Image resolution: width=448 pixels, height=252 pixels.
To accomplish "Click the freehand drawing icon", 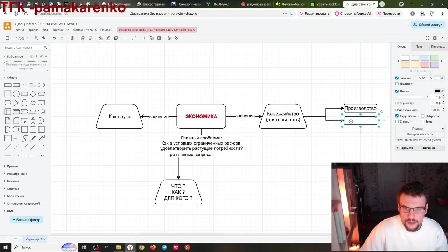I will point(169,38).
